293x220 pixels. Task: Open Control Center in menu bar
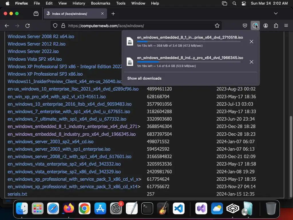click(x=244, y=3)
